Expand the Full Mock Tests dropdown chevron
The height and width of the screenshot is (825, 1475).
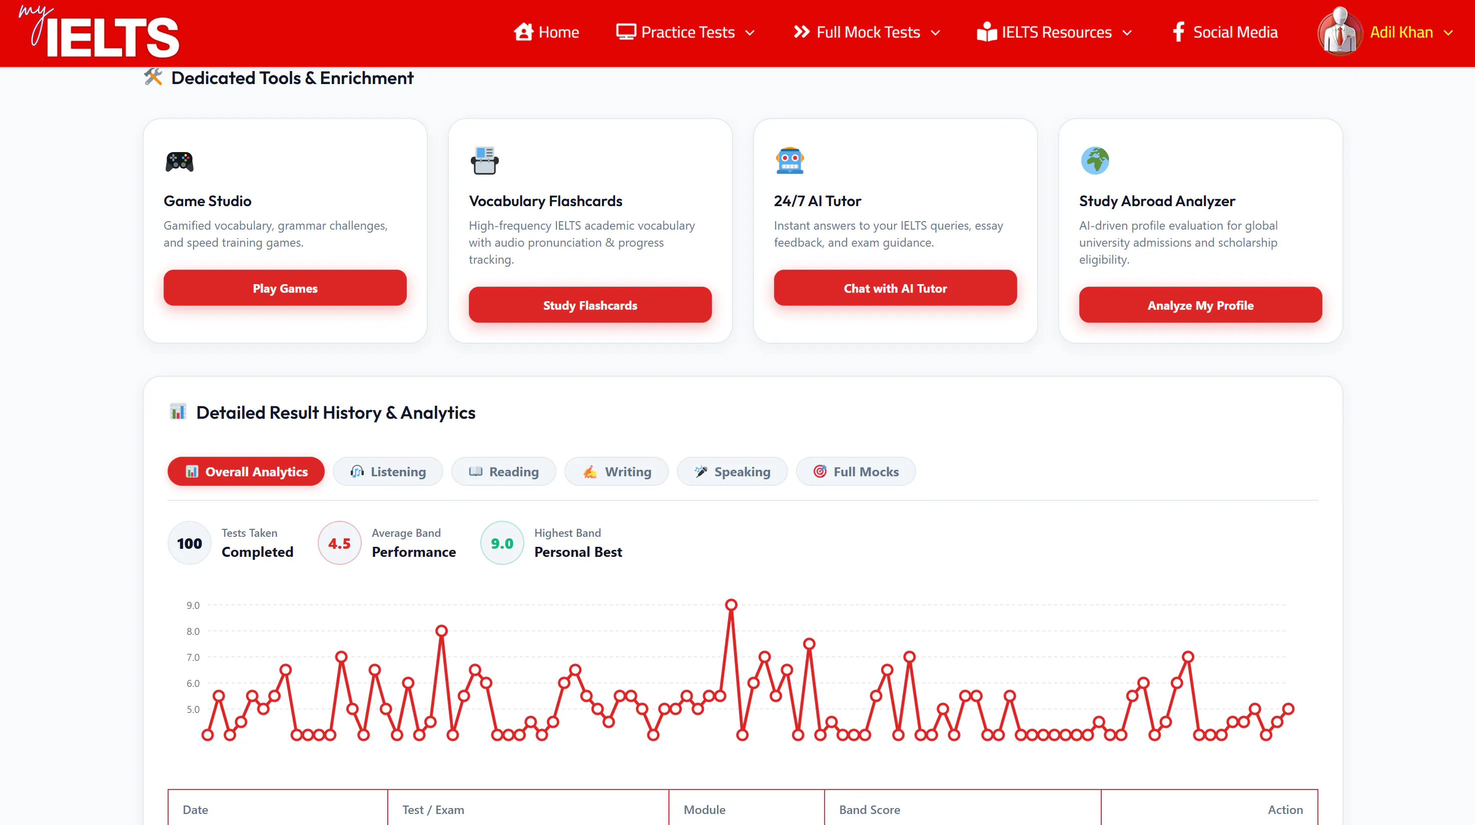click(936, 33)
